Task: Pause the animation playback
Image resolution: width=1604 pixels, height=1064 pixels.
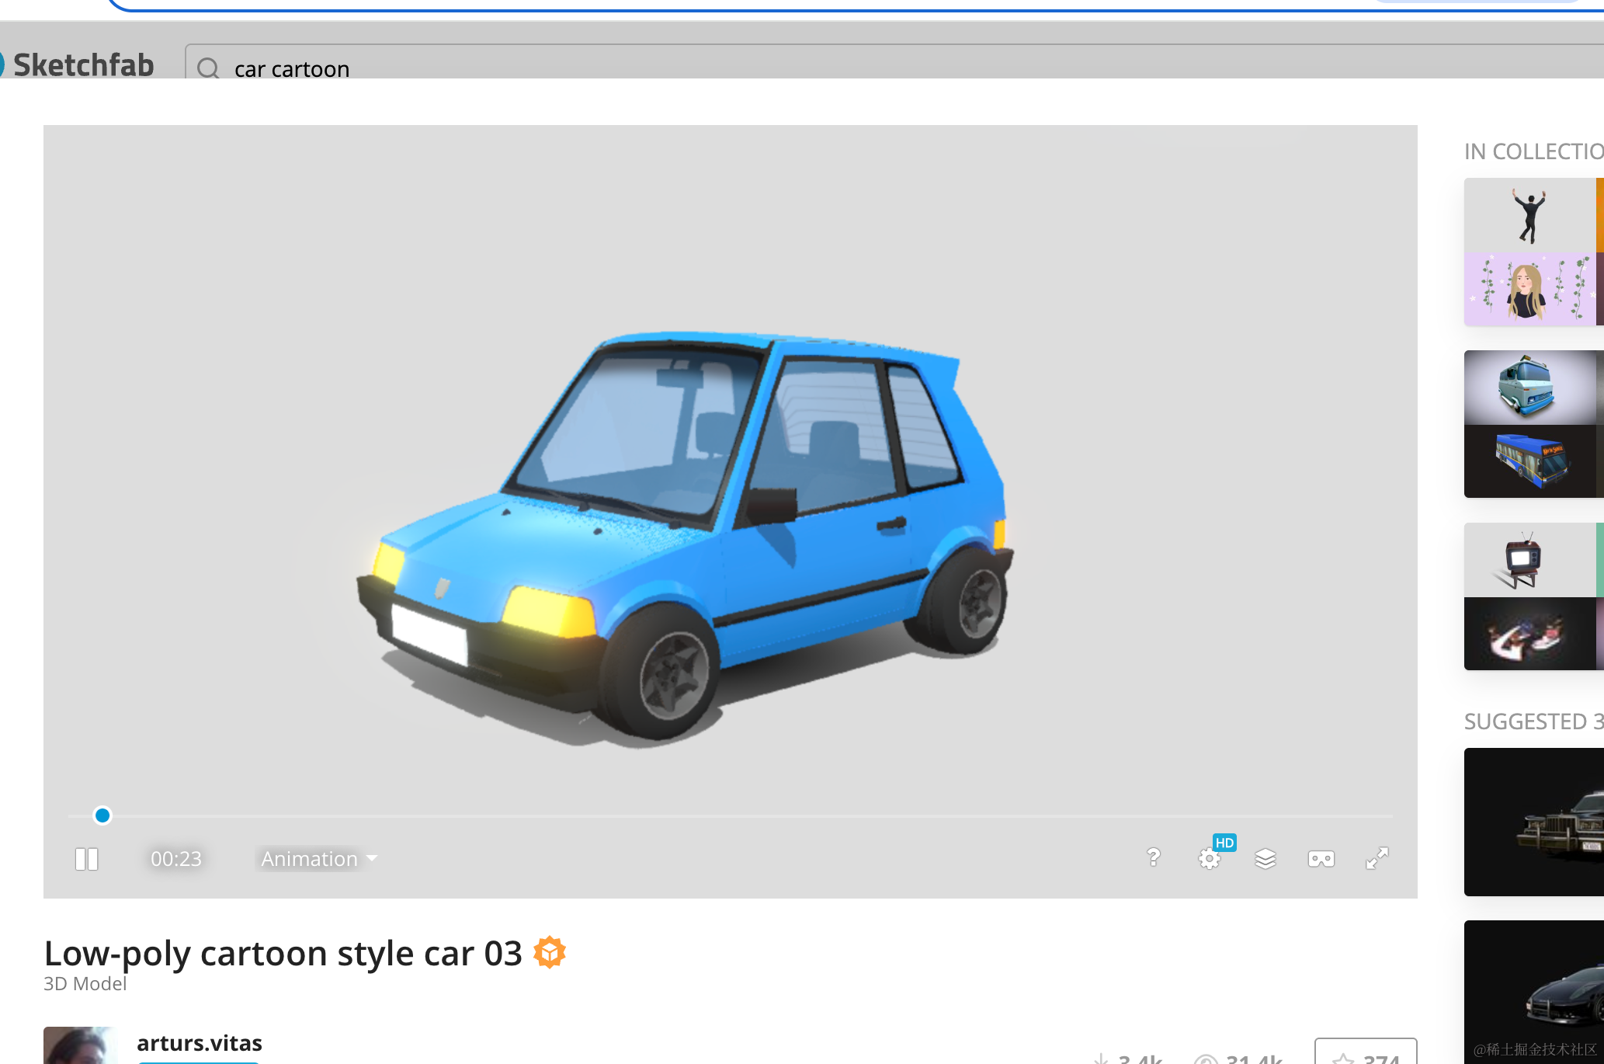Action: [x=86, y=859]
